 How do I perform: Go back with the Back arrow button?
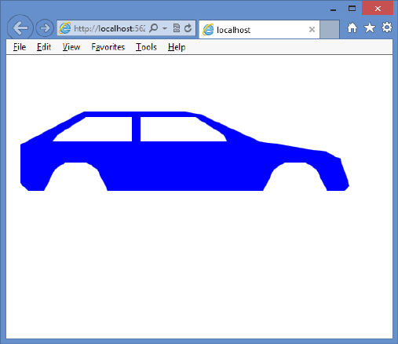click(20, 27)
